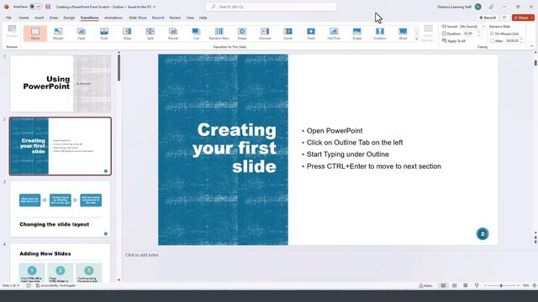Open the Sound dropdown

[483, 26]
